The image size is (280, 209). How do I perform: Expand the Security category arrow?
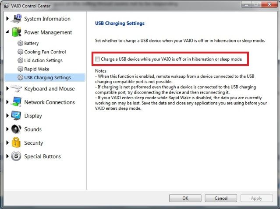[7, 143]
